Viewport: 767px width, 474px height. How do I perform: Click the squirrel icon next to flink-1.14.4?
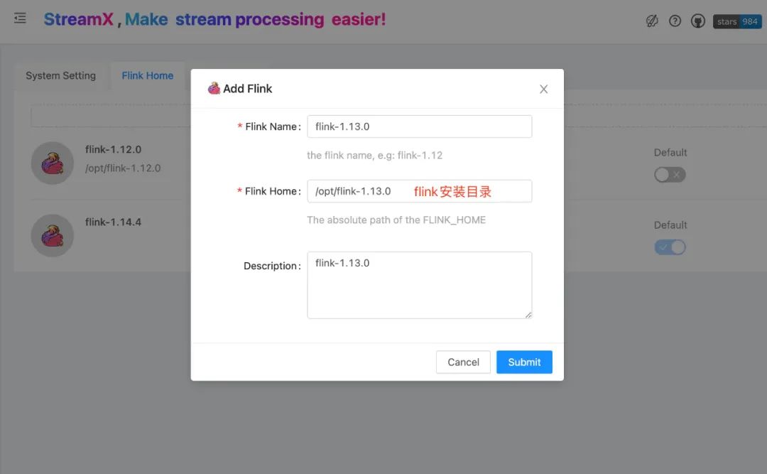[x=52, y=235]
